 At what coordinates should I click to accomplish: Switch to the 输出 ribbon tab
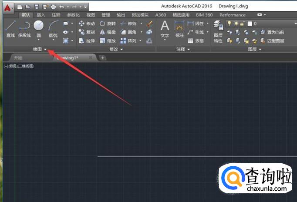point(121,15)
